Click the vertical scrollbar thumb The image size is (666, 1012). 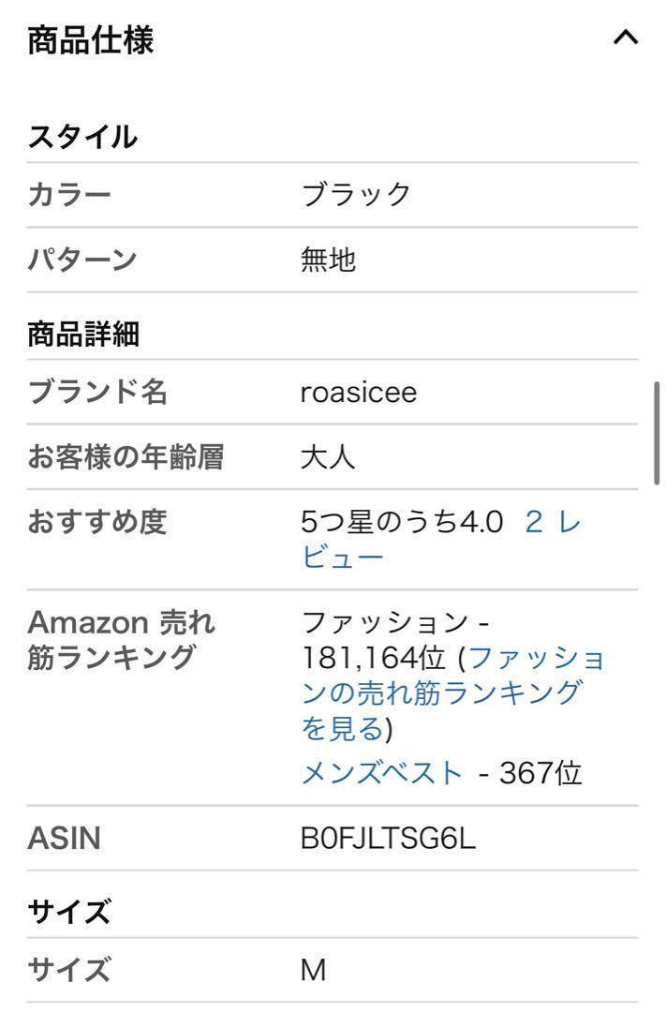657,432
